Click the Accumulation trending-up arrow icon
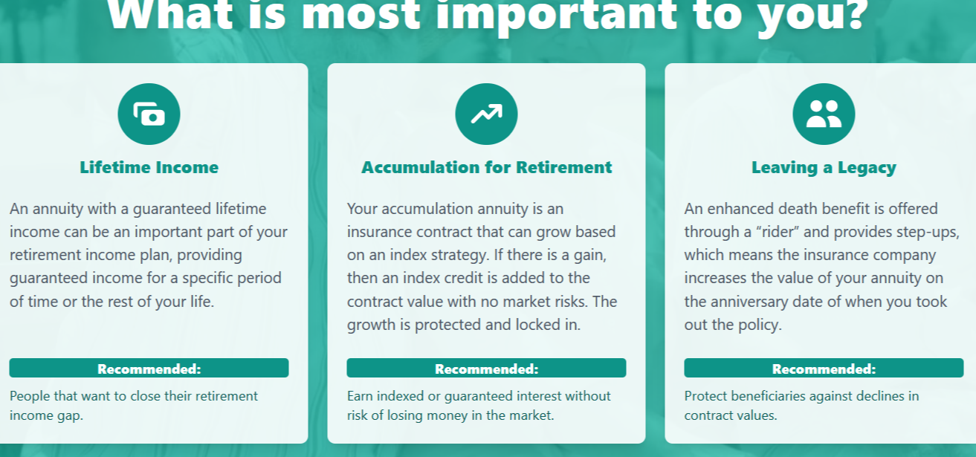 (x=486, y=114)
